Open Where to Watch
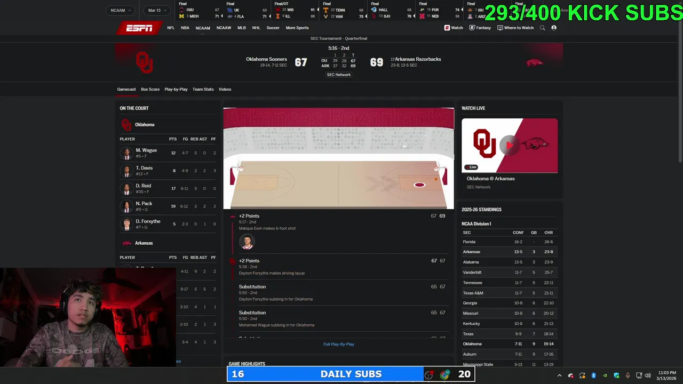This screenshot has width=683, height=384. point(515,28)
